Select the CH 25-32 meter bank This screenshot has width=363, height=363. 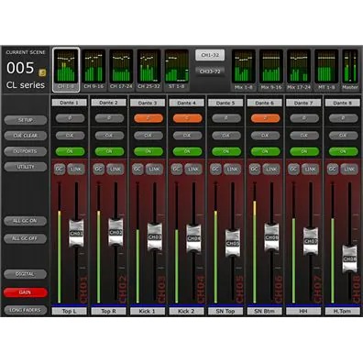click(148, 70)
